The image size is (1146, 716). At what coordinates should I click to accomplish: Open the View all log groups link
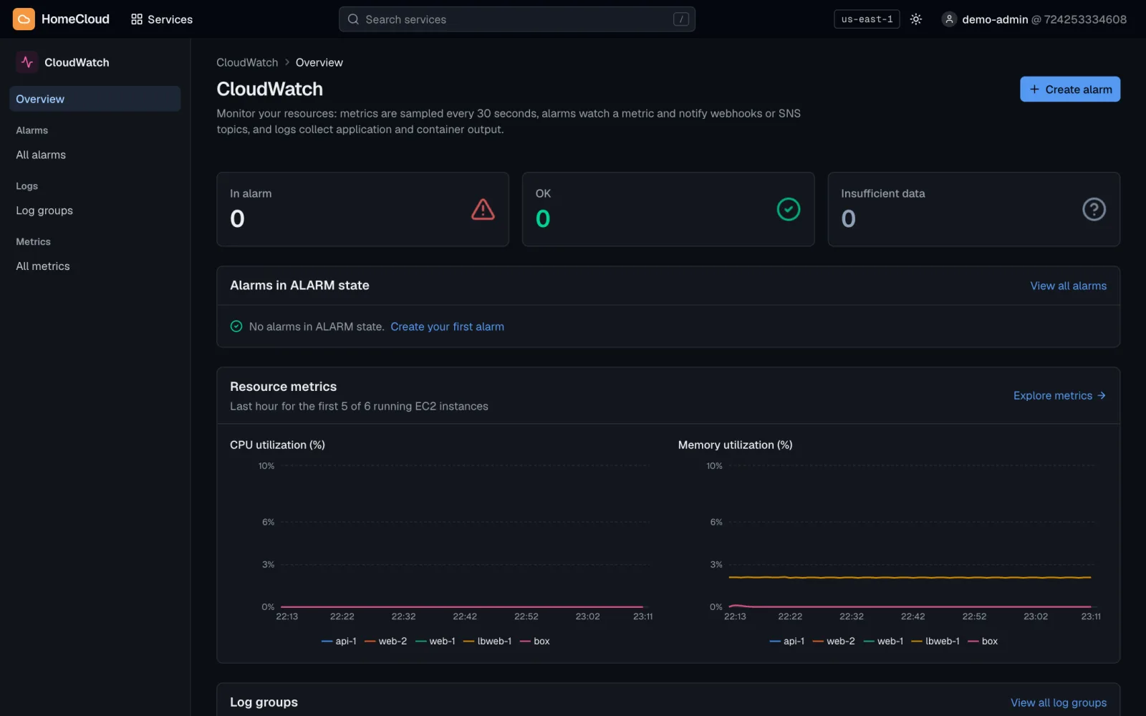[x=1058, y=702]
